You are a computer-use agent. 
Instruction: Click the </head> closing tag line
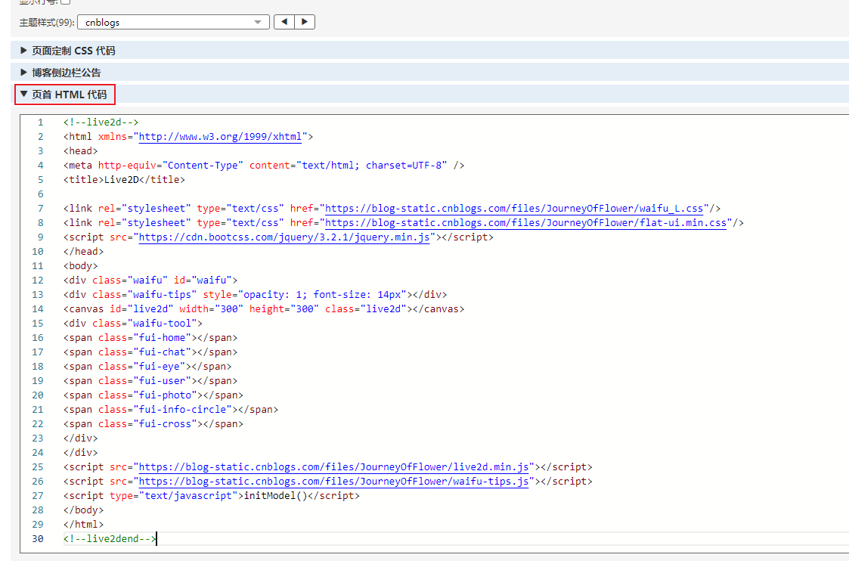pyautogui.click(x=83, y=251)
